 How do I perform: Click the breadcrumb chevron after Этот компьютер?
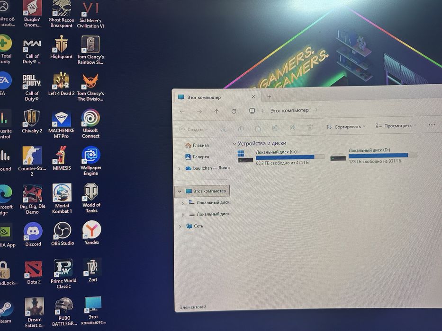[x=316, y=110]
